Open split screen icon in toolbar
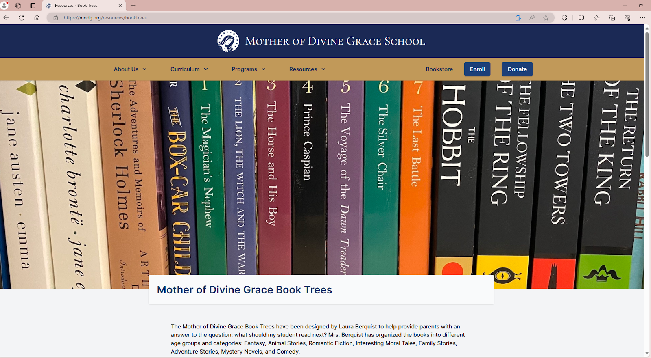The height and width of the screenshot is (358, 651). click(581, 17)
